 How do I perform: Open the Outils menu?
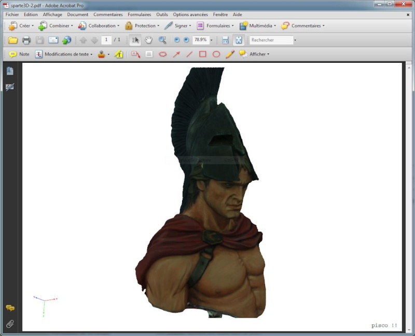pyautogui.click(x=162, y=15)
